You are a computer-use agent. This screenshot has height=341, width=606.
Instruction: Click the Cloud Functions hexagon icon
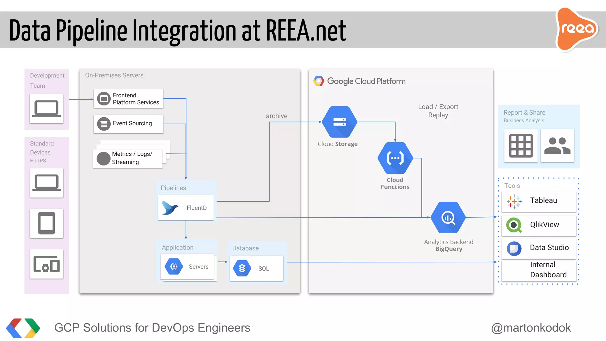click(x=395, y=158)
